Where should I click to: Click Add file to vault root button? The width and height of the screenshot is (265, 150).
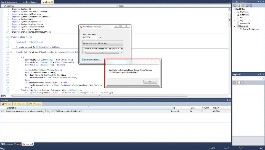[92, 59]
